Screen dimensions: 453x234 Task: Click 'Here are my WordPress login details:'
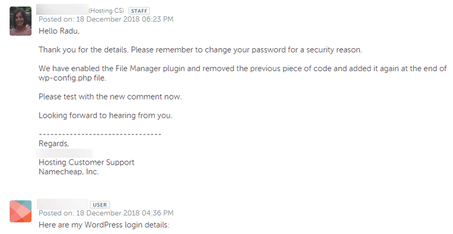104,225
